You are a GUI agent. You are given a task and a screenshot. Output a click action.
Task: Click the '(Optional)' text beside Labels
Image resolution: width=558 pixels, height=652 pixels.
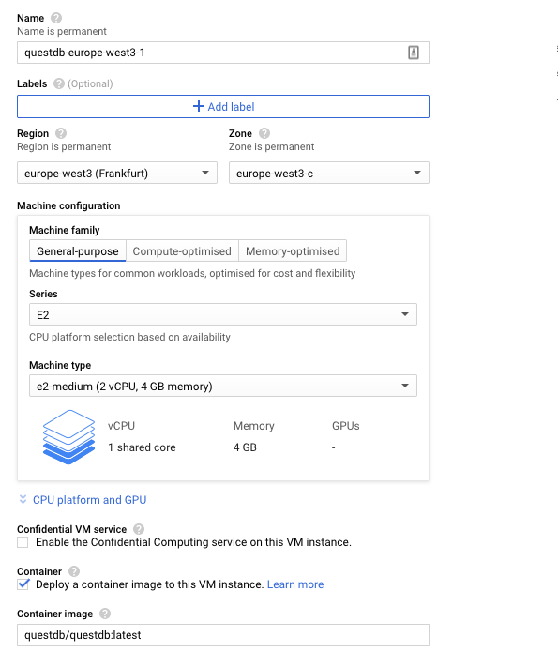pyautogui.click(x=90, y=83)
